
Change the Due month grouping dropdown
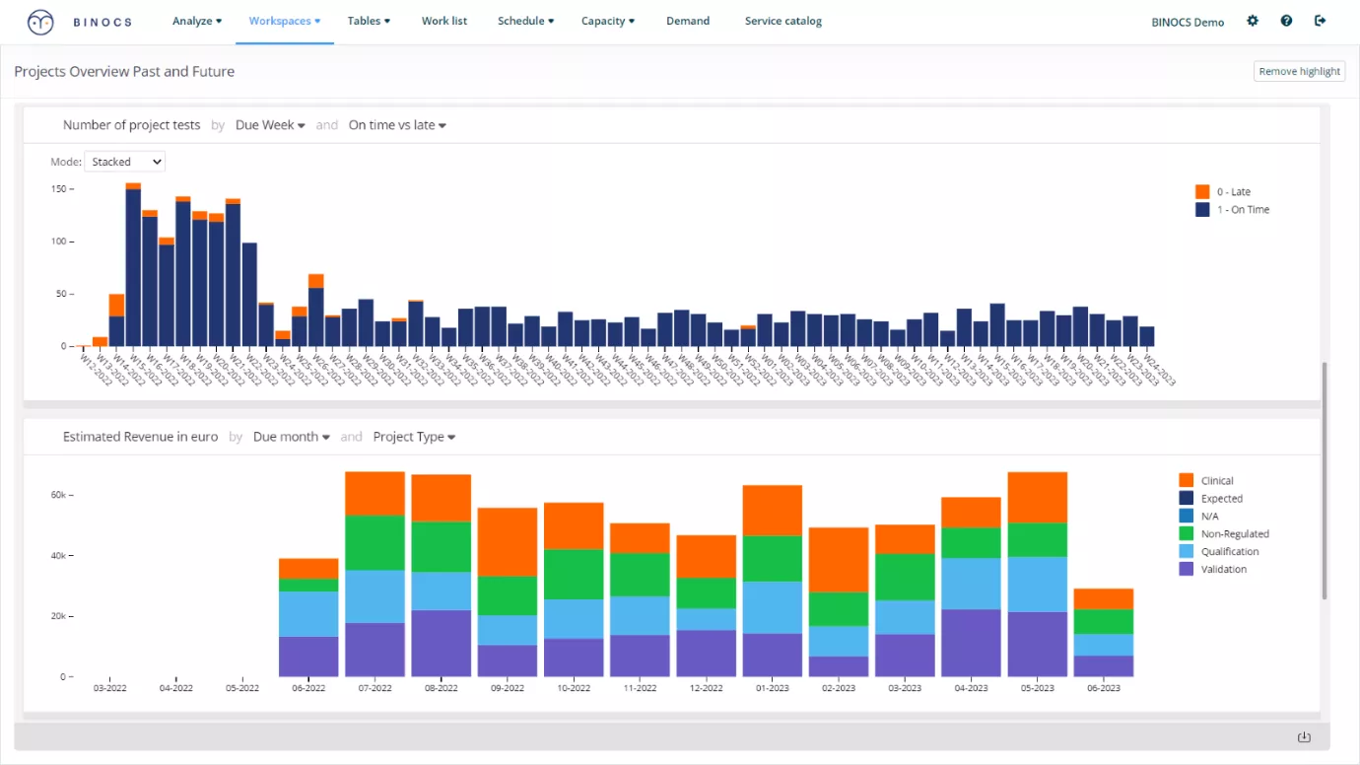tap(292, 437)
